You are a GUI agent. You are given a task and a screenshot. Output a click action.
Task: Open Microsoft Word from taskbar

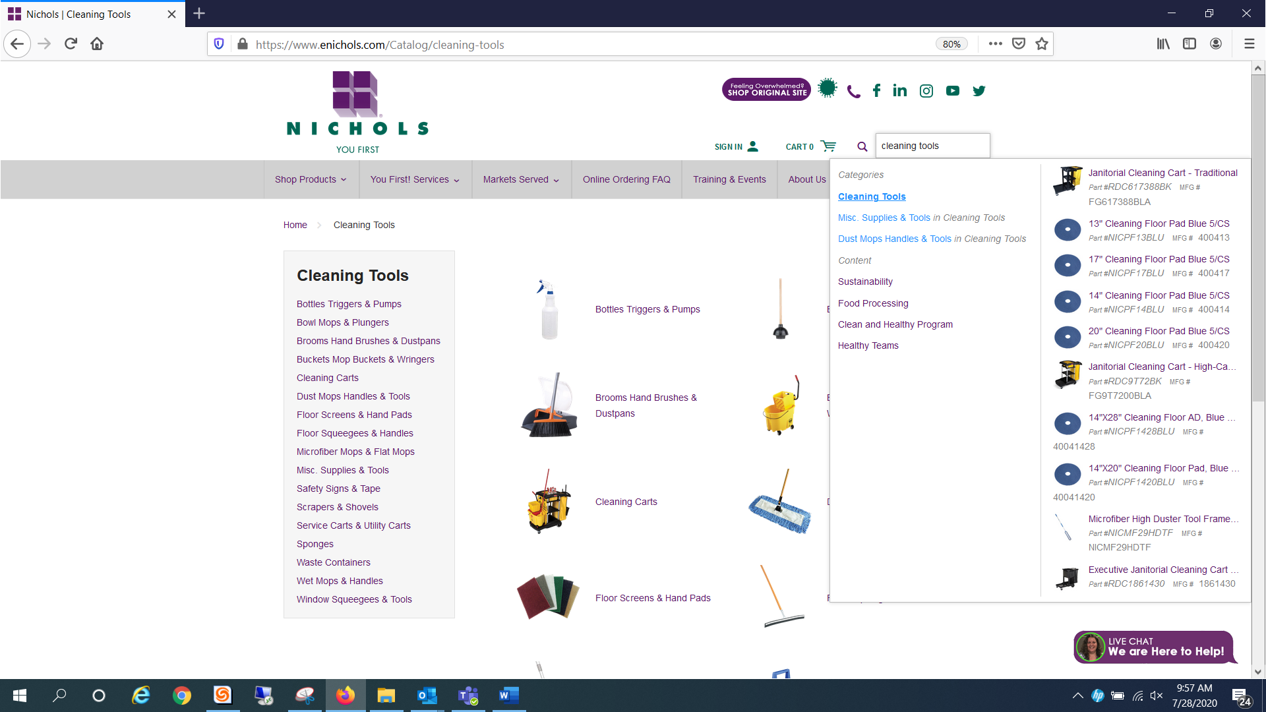click(x=509, y=696)
